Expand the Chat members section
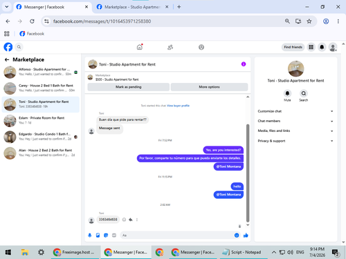346x259 pixels. coord(295,121)
